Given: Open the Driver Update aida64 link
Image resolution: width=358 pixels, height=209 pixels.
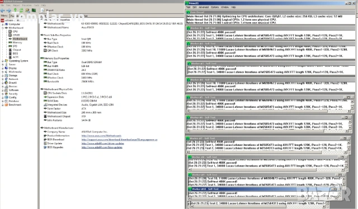Looking at the screenshot, I should 103,144.
